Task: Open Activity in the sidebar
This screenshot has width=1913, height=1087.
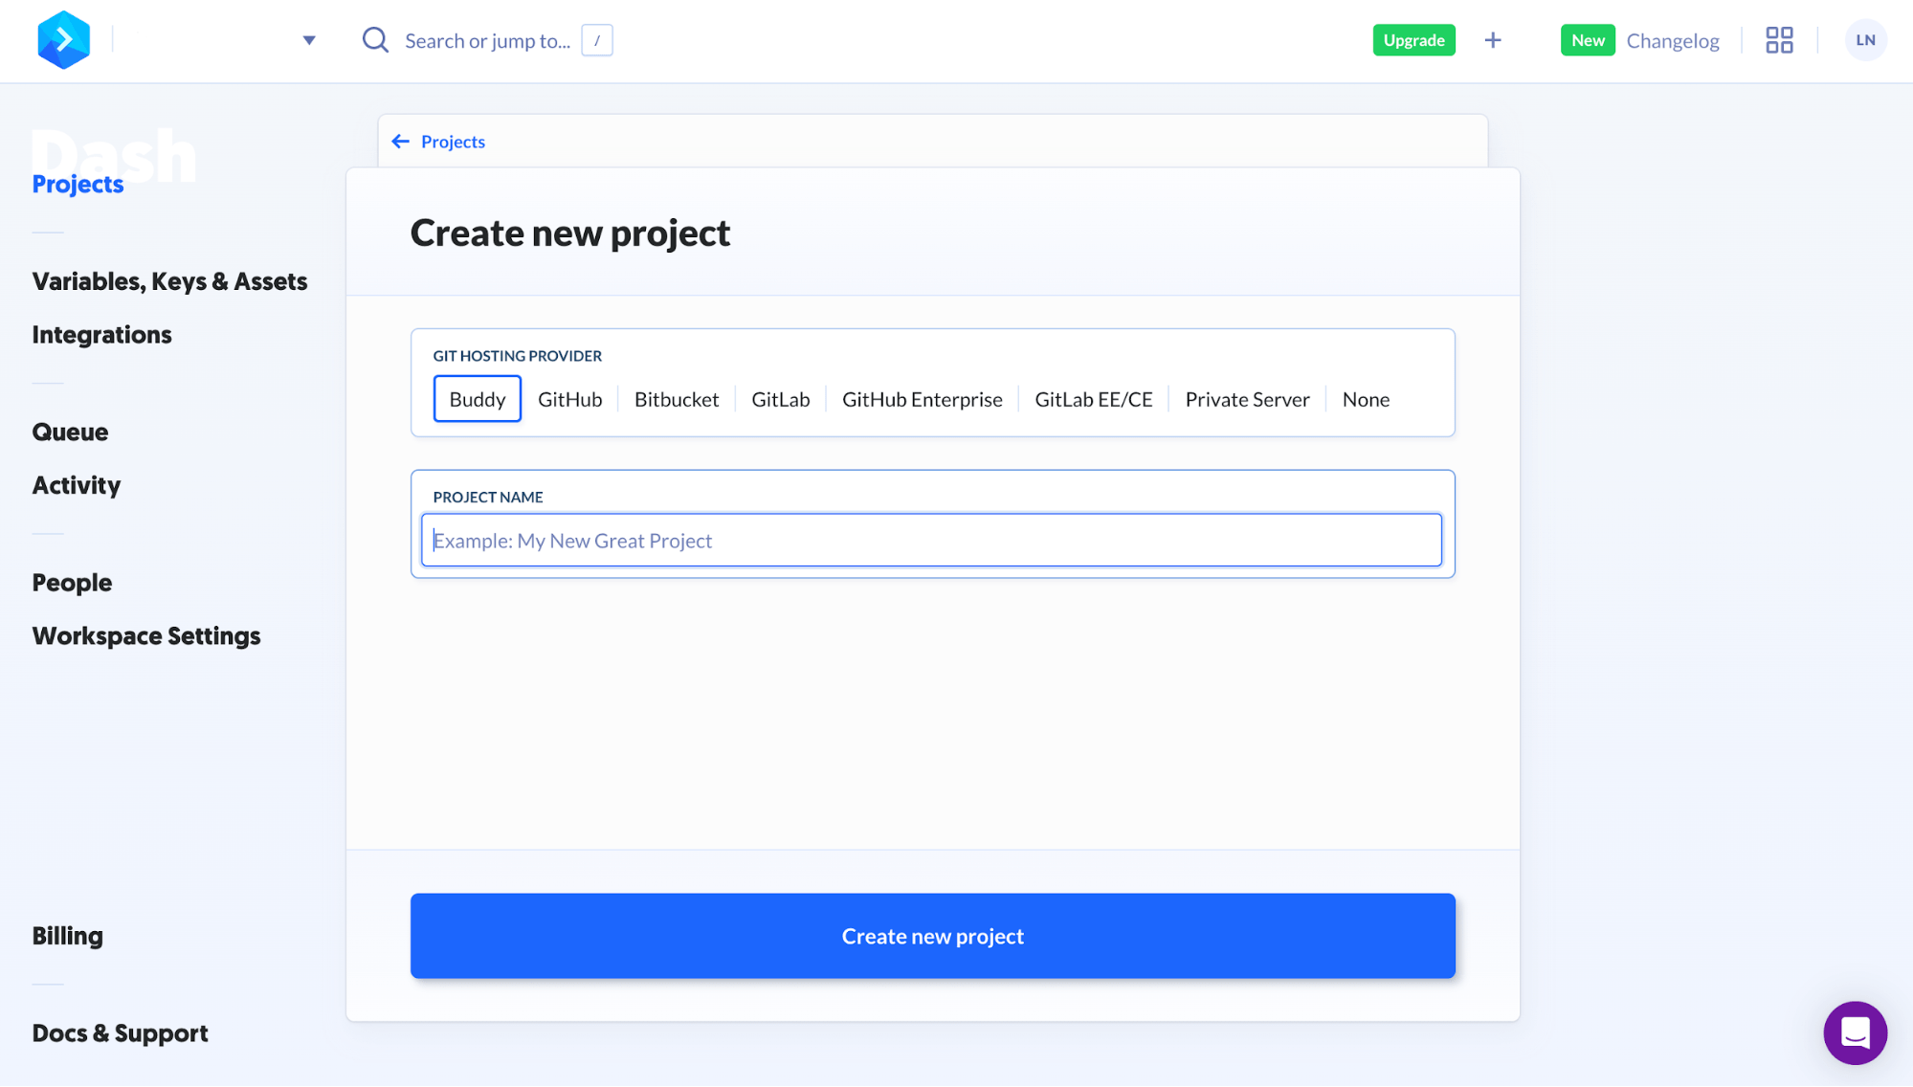Action: (76, 485)
